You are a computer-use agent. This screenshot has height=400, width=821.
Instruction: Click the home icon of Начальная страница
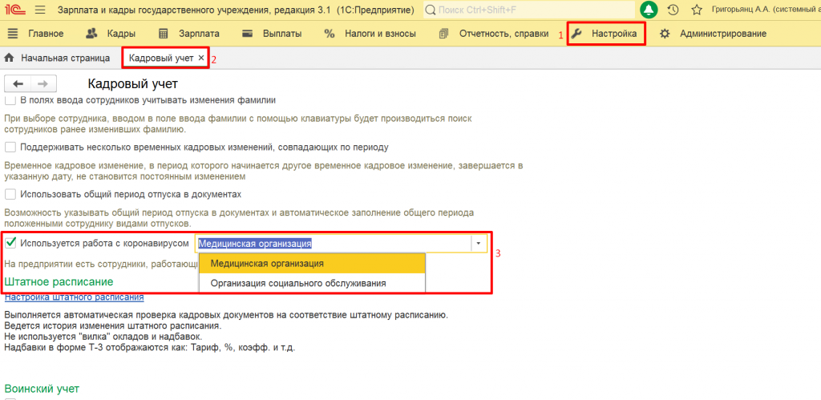tap(9, 58)
